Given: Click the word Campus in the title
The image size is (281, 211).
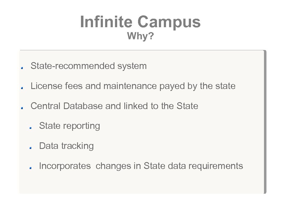Looking at the screenshot, I should [x=169, y=22].
